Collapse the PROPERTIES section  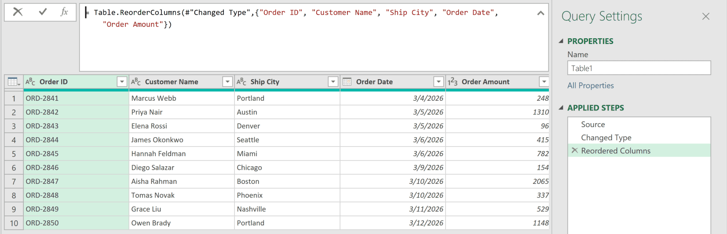(561, 41)
